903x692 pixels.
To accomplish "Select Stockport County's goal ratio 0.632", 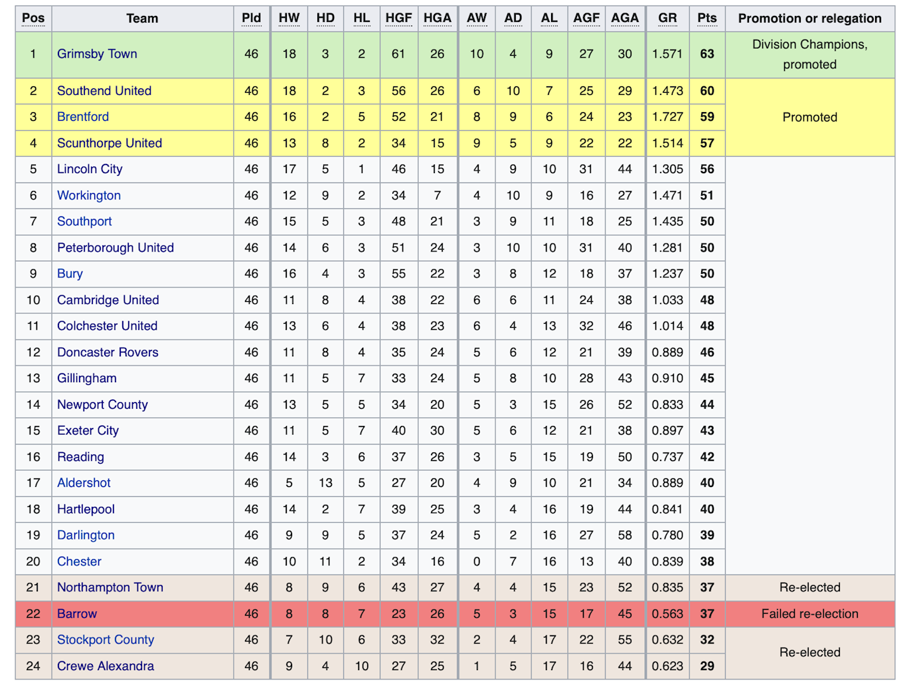I will [x=667, y=640].
